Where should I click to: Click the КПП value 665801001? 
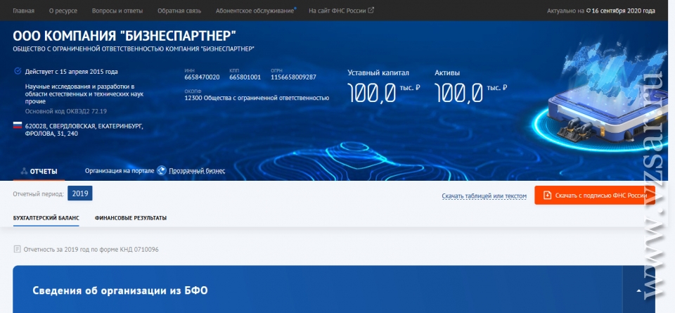pos(245,77)
